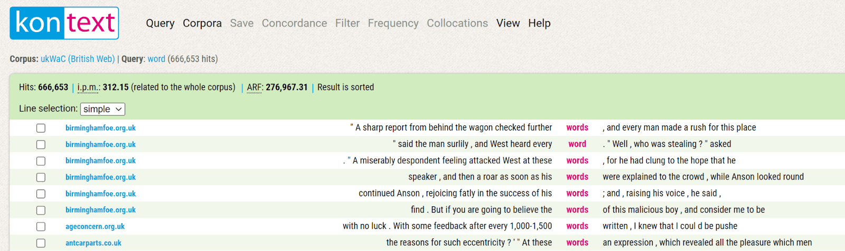Check the first concordance line checkbox
This screenshot has height=251, width=845.
(x=41, y=128)
